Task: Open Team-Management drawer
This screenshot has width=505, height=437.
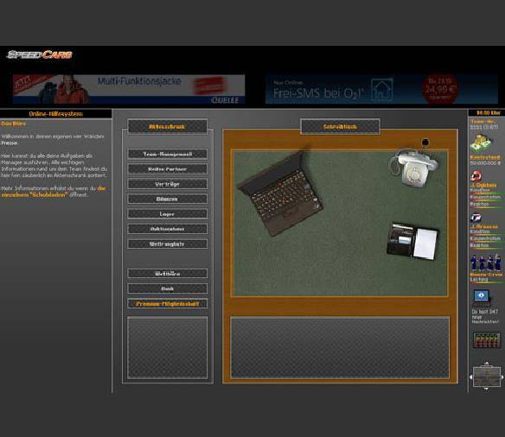Action: (x=167, y=154)
